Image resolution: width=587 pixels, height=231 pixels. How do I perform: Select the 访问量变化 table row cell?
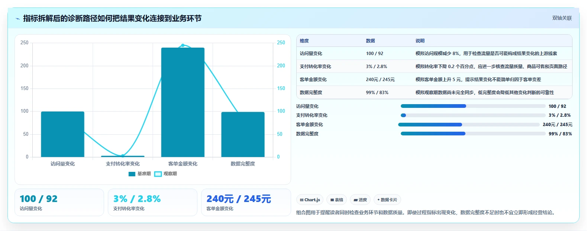[x=311, y=54]
